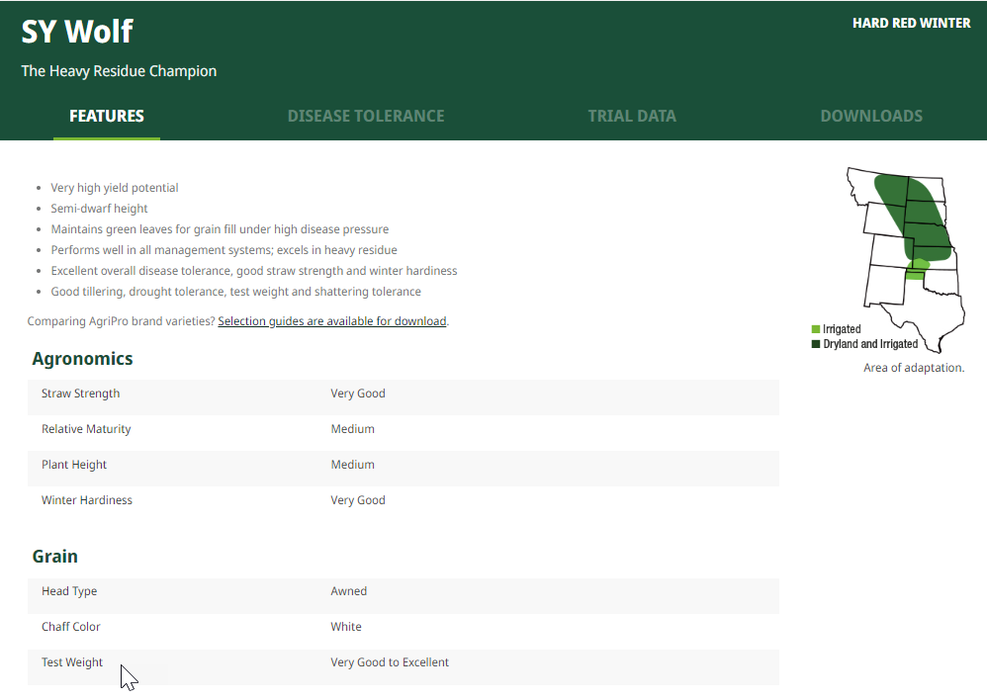Click the 'Area of adaptation.' caption
Screen dimensions: 987x700
point(914,368)
